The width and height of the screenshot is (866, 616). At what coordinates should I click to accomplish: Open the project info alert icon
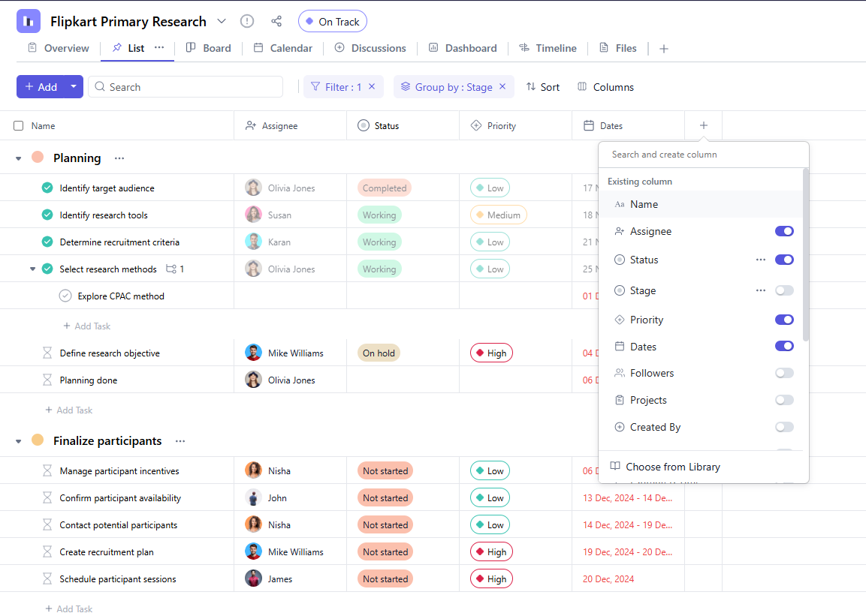point(247,22)
